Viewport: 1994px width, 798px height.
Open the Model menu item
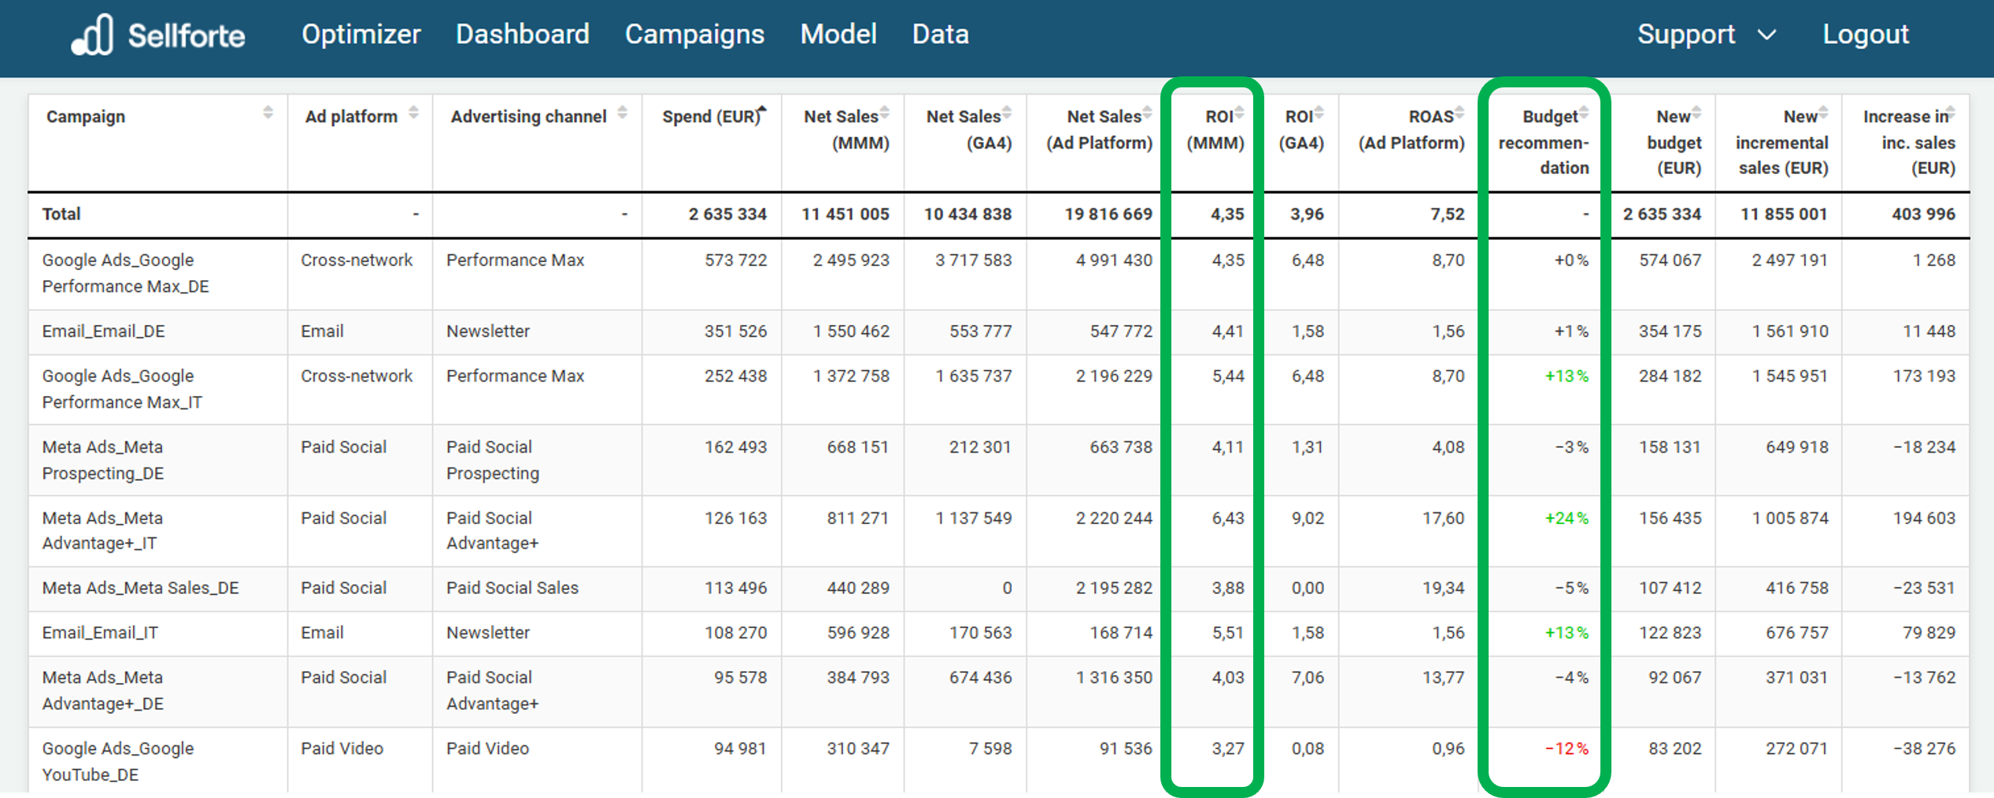tap(838, 35)
